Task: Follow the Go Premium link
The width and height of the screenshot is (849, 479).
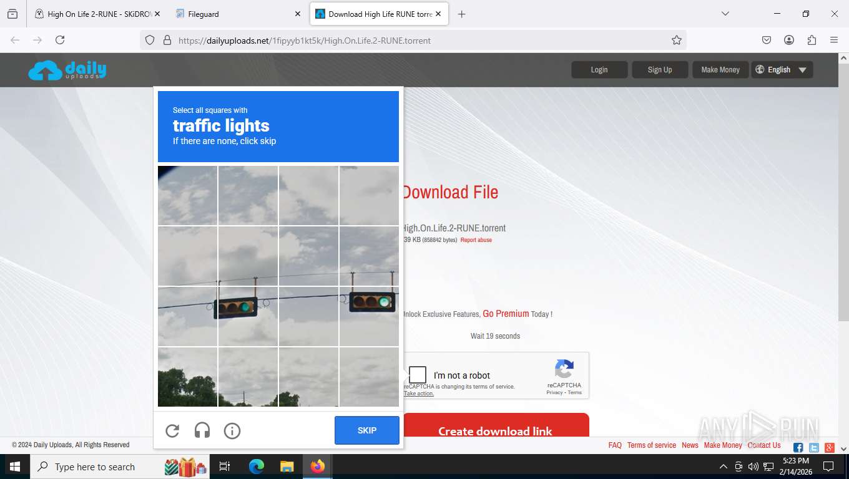Action: pos(506,314)
